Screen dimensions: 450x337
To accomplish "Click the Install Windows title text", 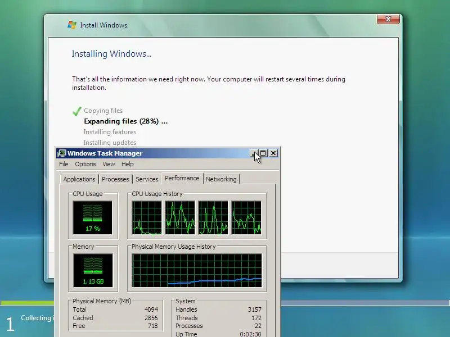I will [103, 25].
